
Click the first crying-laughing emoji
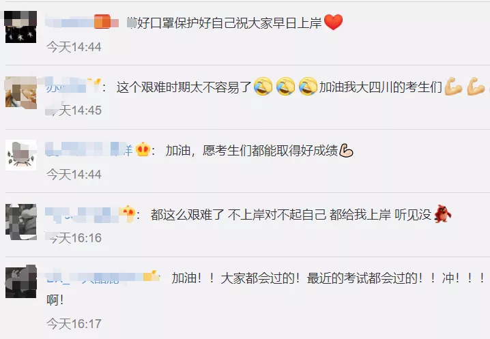tap(263, 87)
